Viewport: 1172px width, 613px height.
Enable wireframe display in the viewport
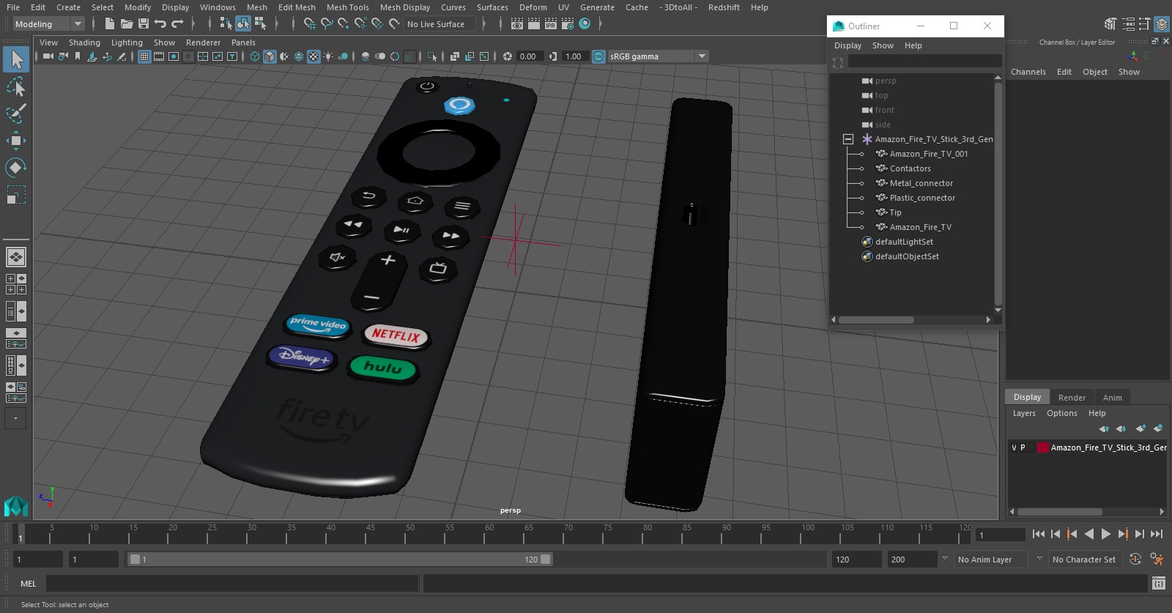pos(254,56)
